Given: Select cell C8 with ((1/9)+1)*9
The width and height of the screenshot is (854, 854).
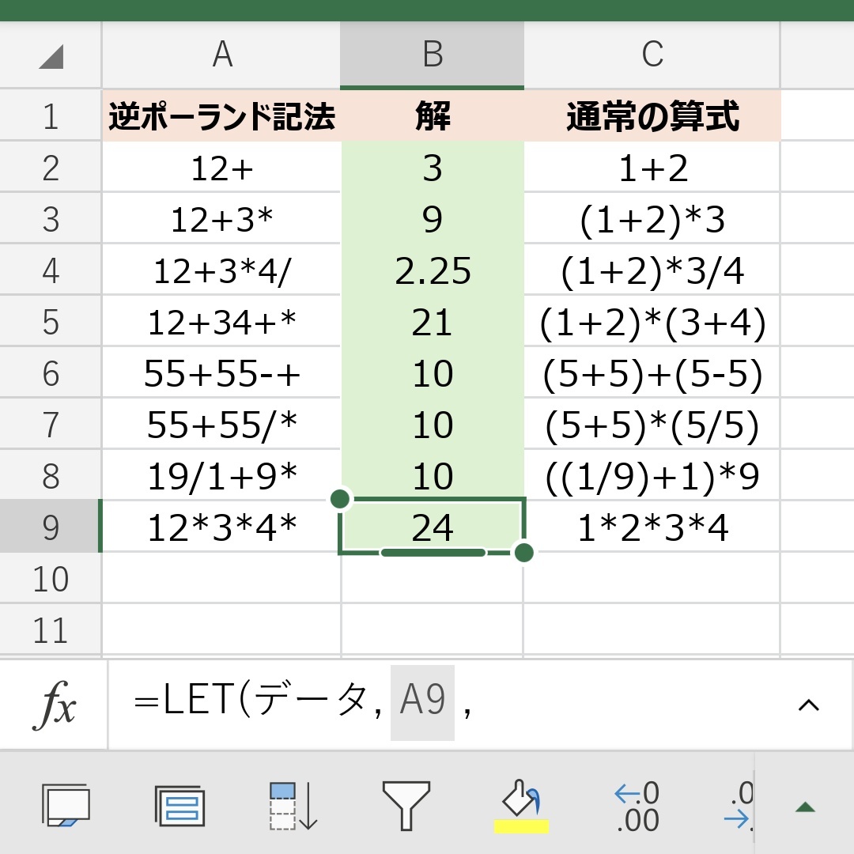Looking at the screenshot, I should (x=652, y=476).
